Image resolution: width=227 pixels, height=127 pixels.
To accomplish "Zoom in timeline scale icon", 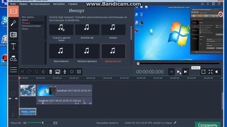I will click(x=55, y=123).
